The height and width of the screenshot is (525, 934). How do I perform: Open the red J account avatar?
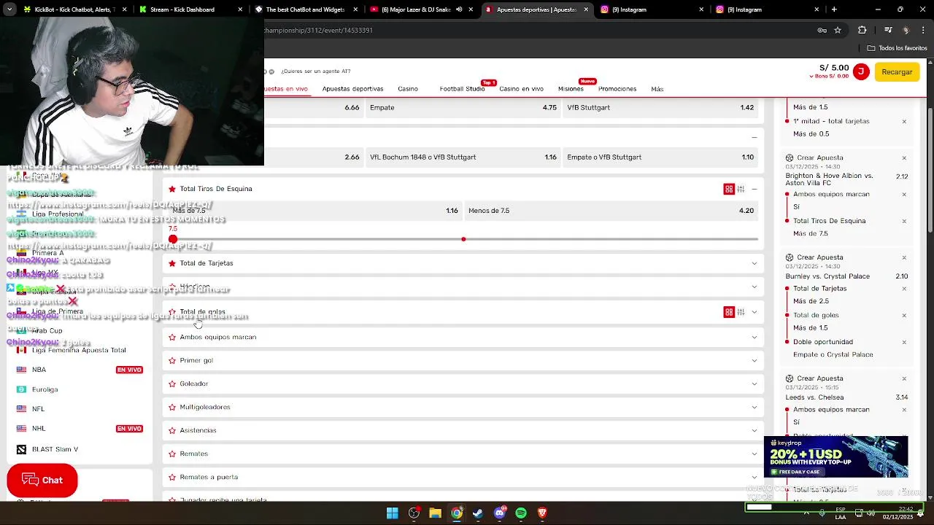tap(861, 71)
